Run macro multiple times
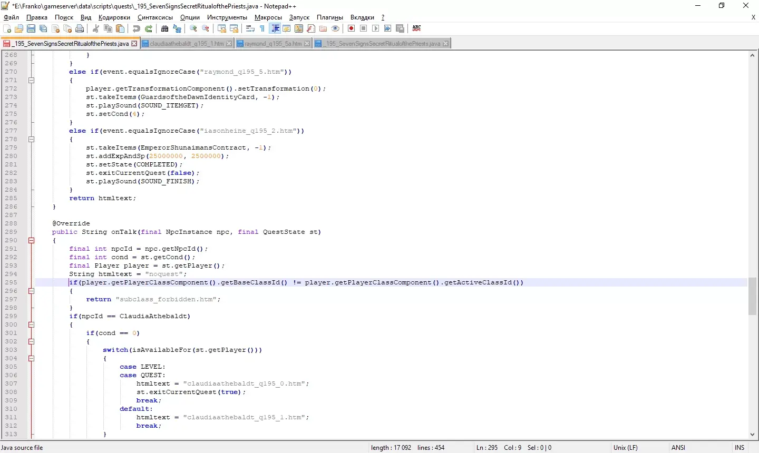 click(x=388, y=28)
